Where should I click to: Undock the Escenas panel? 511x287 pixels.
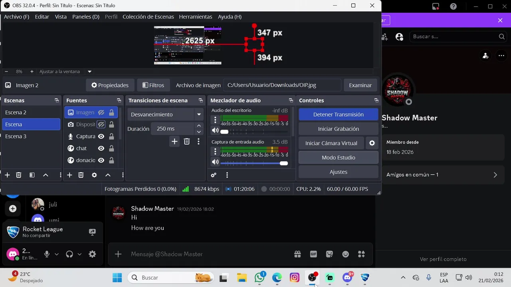coord(57,100)
